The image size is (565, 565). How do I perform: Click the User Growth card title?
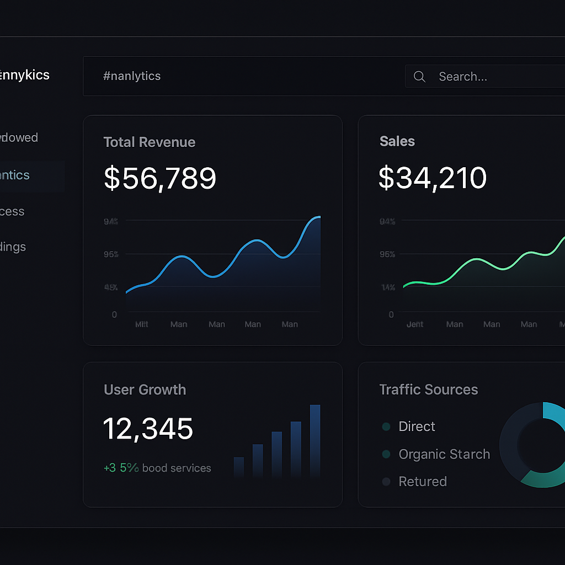tap(145, 390)
